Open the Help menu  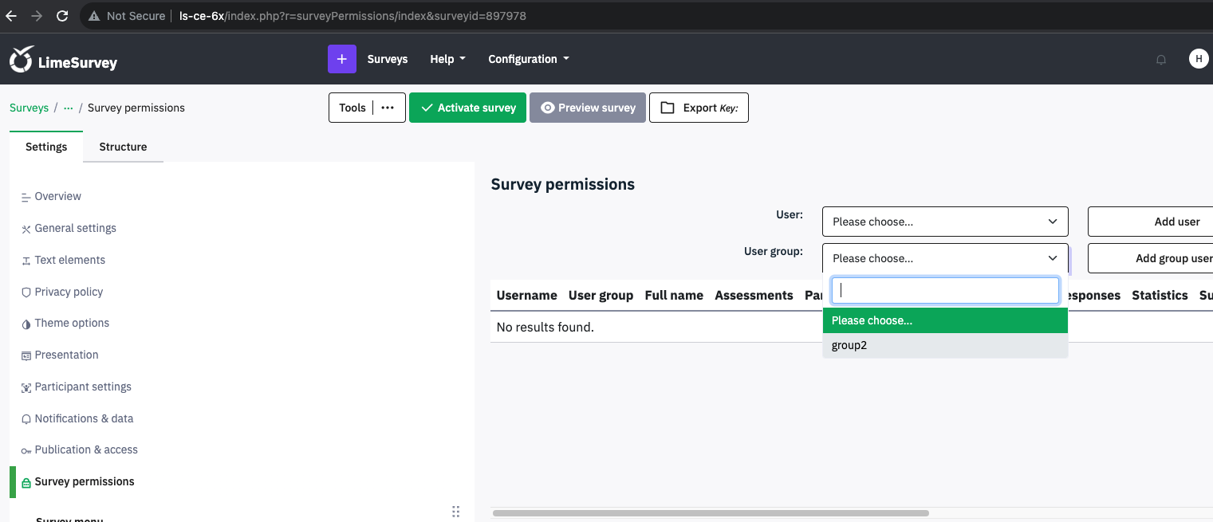pos(447,59)
